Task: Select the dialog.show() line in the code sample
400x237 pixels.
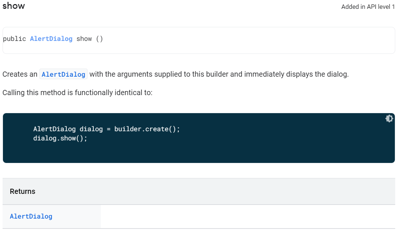Action: [x=60, y=138]
